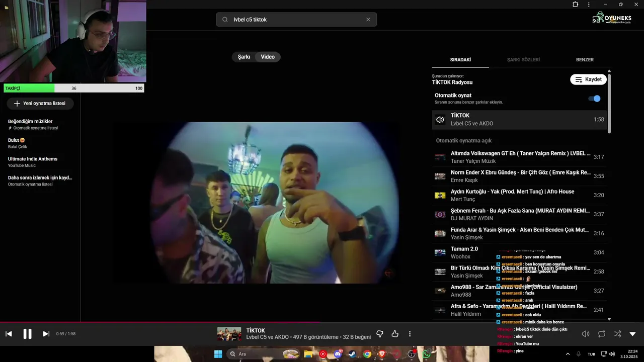
Task: Toggle the Otomatik oynat switch
Action: (x=594, y=99)
